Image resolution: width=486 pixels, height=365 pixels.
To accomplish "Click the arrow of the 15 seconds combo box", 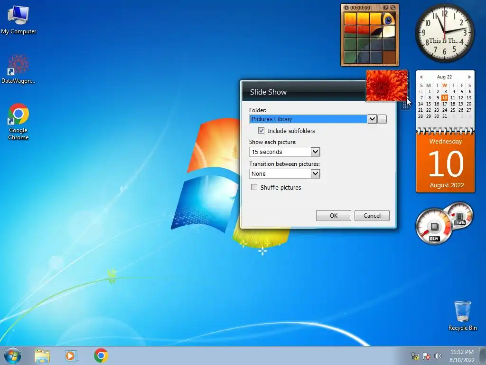I will coord(315,152).
